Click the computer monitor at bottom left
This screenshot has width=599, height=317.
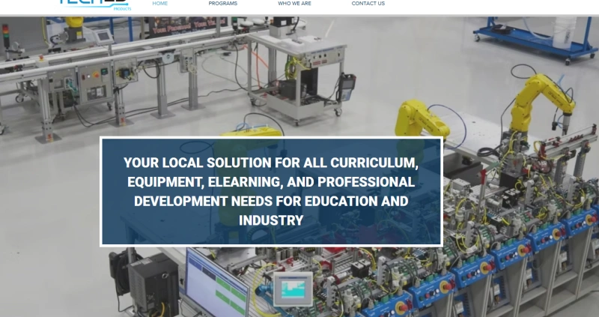tap(216, 283)
